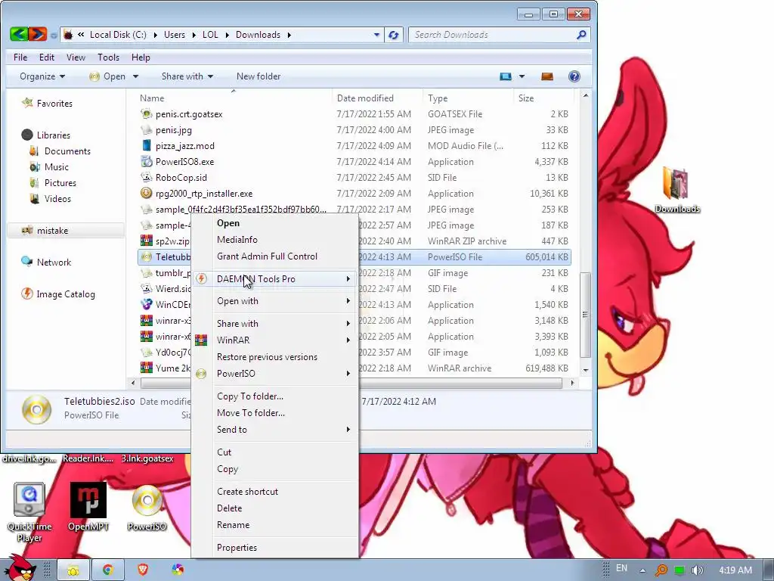
Task: Open the Downloads folder on desktop
Action: point(676,190)
